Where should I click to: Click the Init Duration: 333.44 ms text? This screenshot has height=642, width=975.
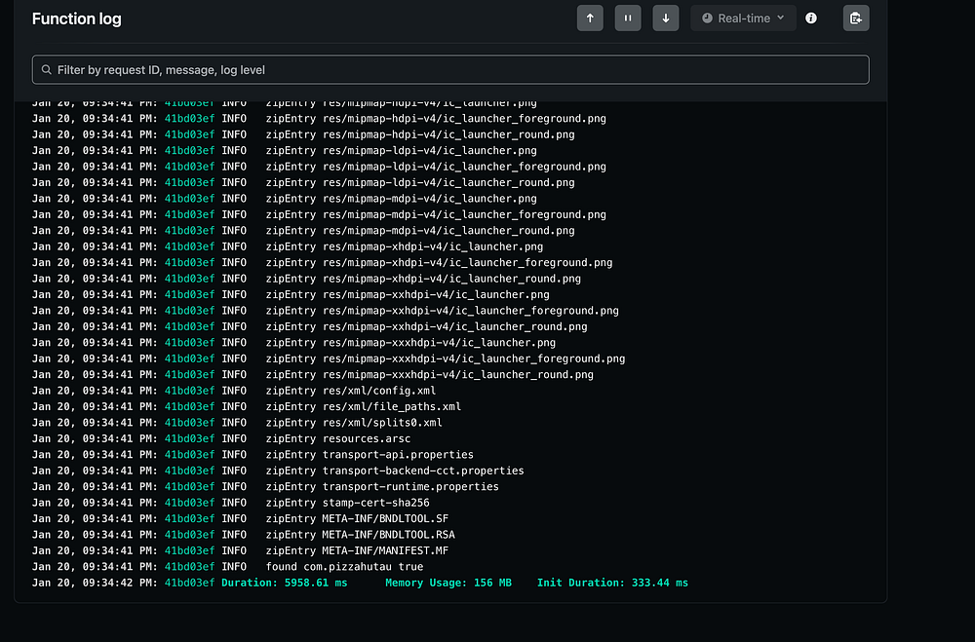click(x=612, y=583)
